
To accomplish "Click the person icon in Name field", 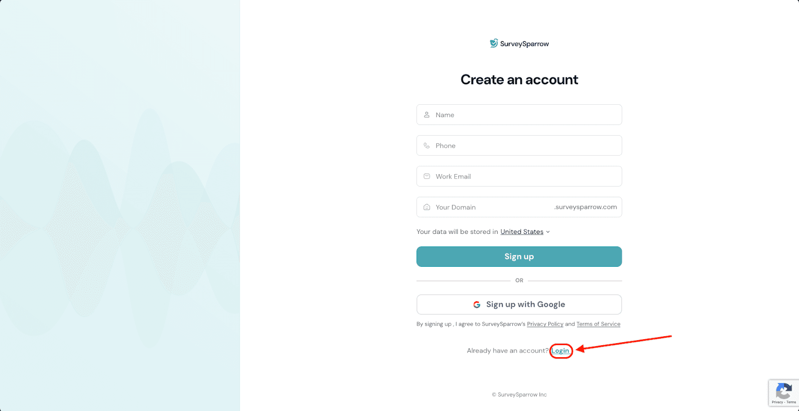I will tap(427, 115).
